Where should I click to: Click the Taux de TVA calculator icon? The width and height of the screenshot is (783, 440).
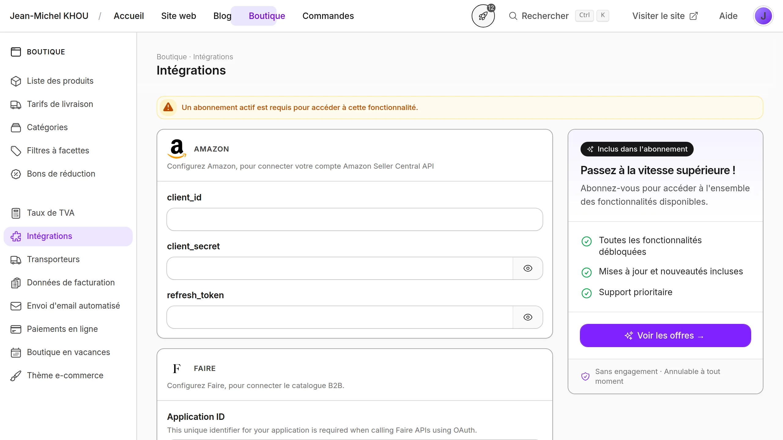click(x=16, y=213)
